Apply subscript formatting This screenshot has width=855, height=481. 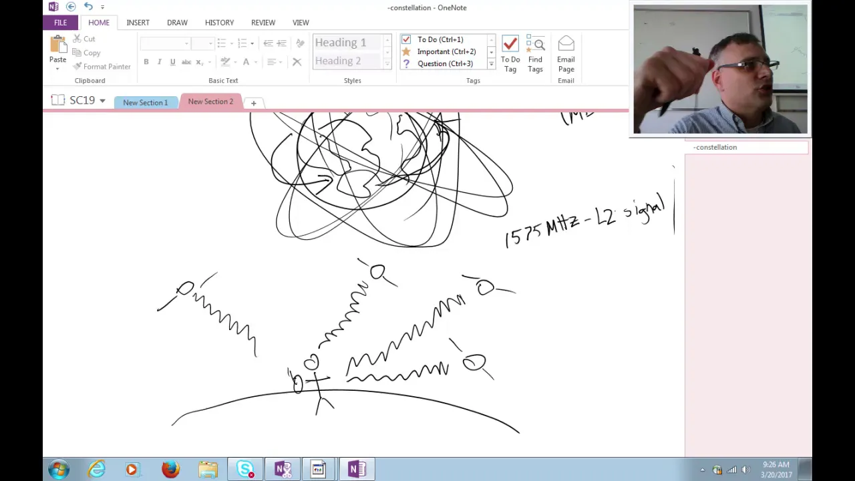point(199,62)
